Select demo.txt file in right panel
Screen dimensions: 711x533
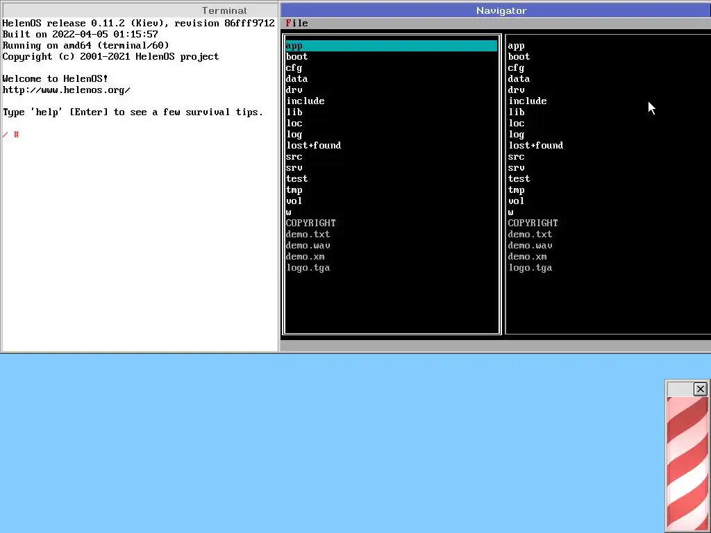coord(530,235)
